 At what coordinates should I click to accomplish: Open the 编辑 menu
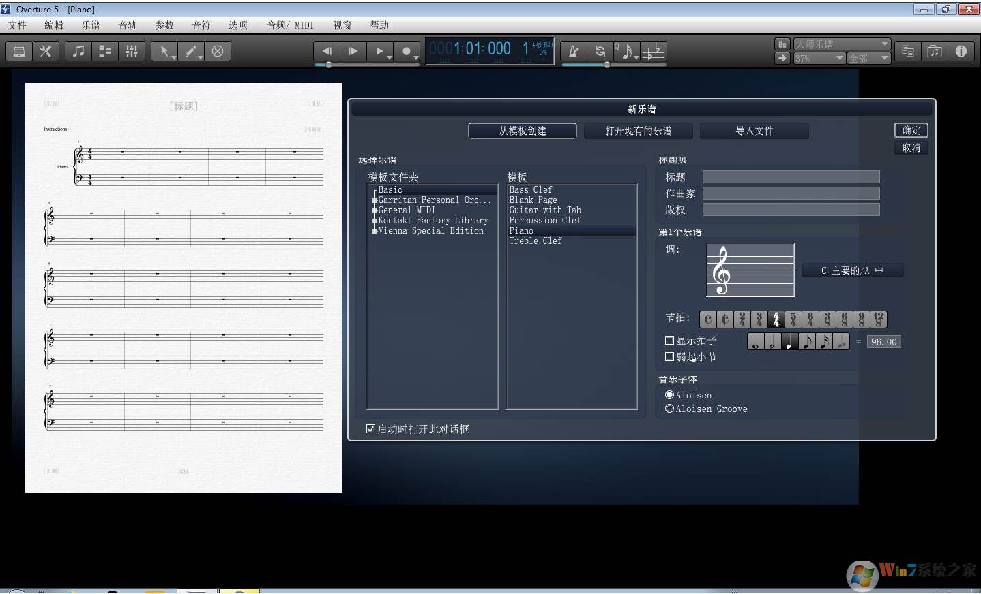54,25
